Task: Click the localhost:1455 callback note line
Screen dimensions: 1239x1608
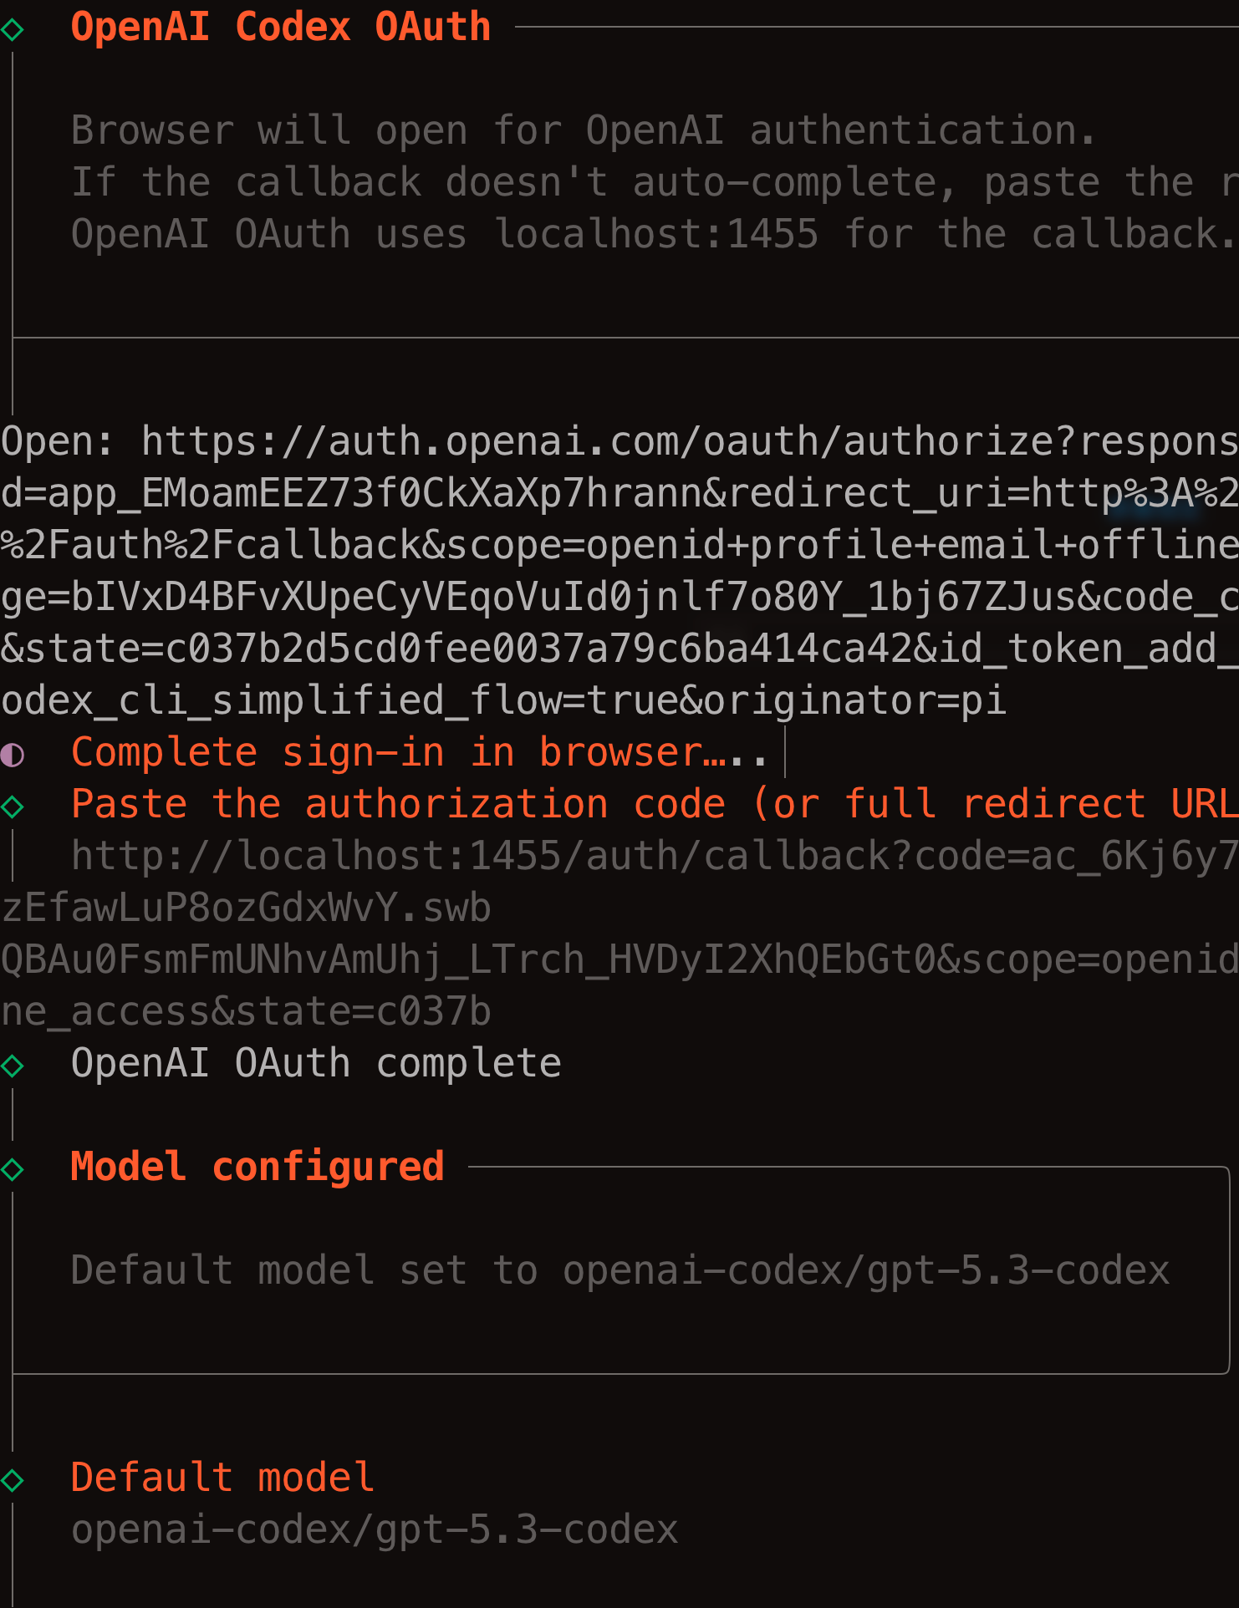Action: tap(652, 235)
